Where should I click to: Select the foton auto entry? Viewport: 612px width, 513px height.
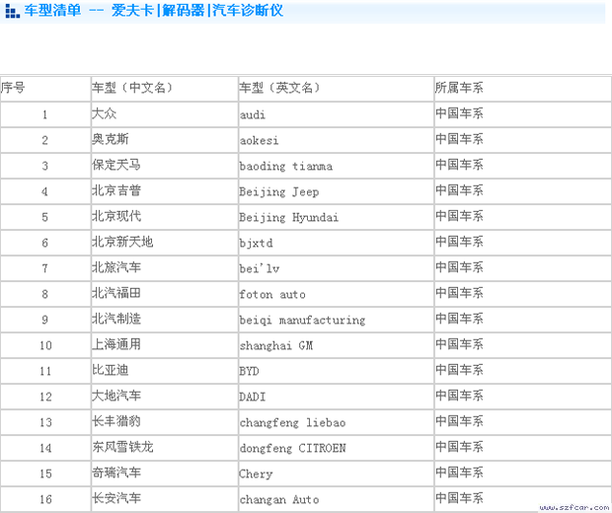[272, 294]
